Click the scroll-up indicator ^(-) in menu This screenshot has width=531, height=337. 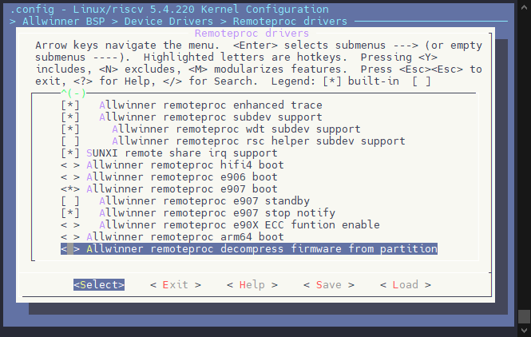(x=73, y=93)
